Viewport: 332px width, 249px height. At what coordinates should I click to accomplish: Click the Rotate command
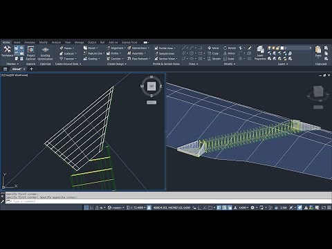click(230, 48)
